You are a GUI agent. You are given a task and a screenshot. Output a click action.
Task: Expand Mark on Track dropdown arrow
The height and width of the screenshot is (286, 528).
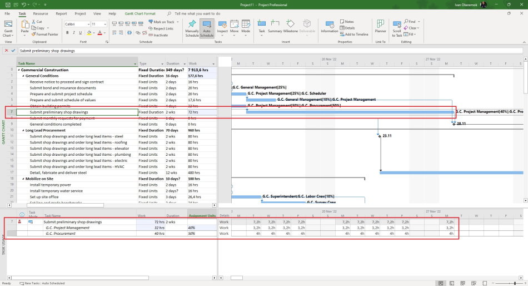coord(178,22)
